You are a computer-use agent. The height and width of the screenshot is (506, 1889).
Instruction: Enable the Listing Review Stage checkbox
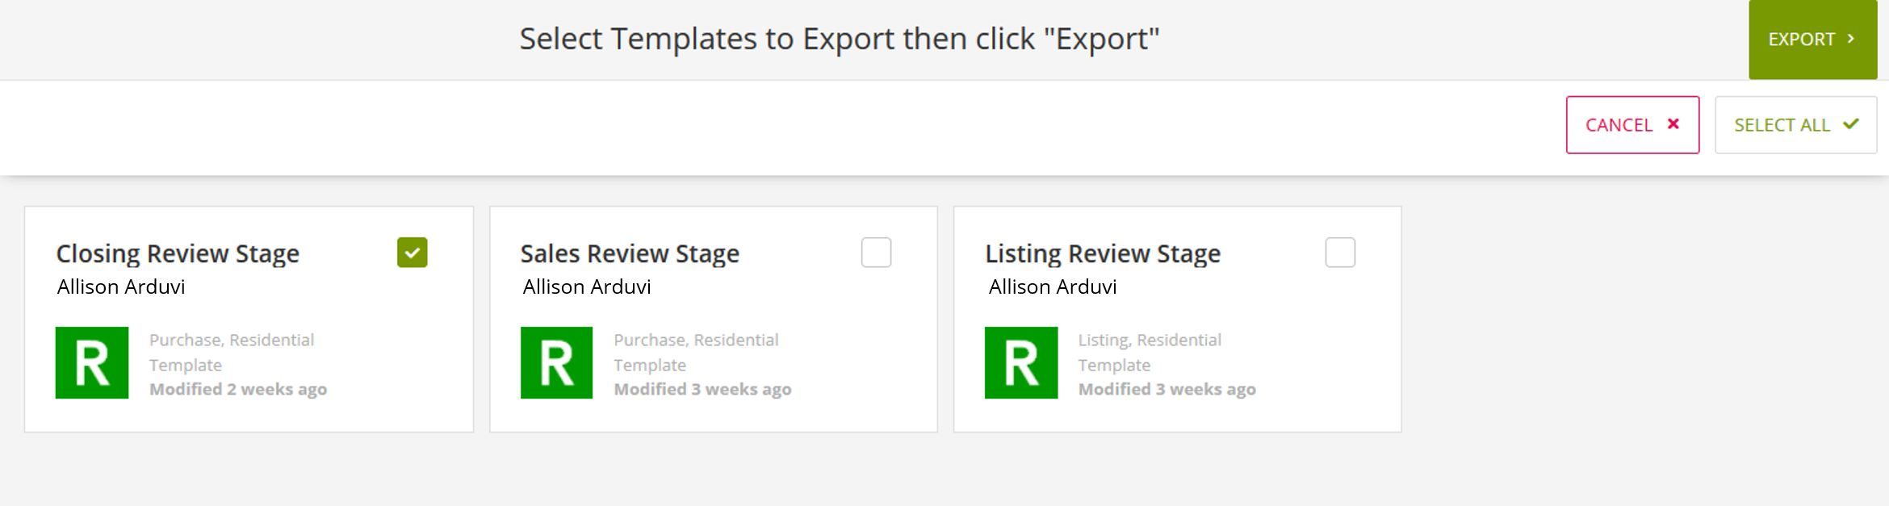pyautogui.click(x=1340, y=253)
